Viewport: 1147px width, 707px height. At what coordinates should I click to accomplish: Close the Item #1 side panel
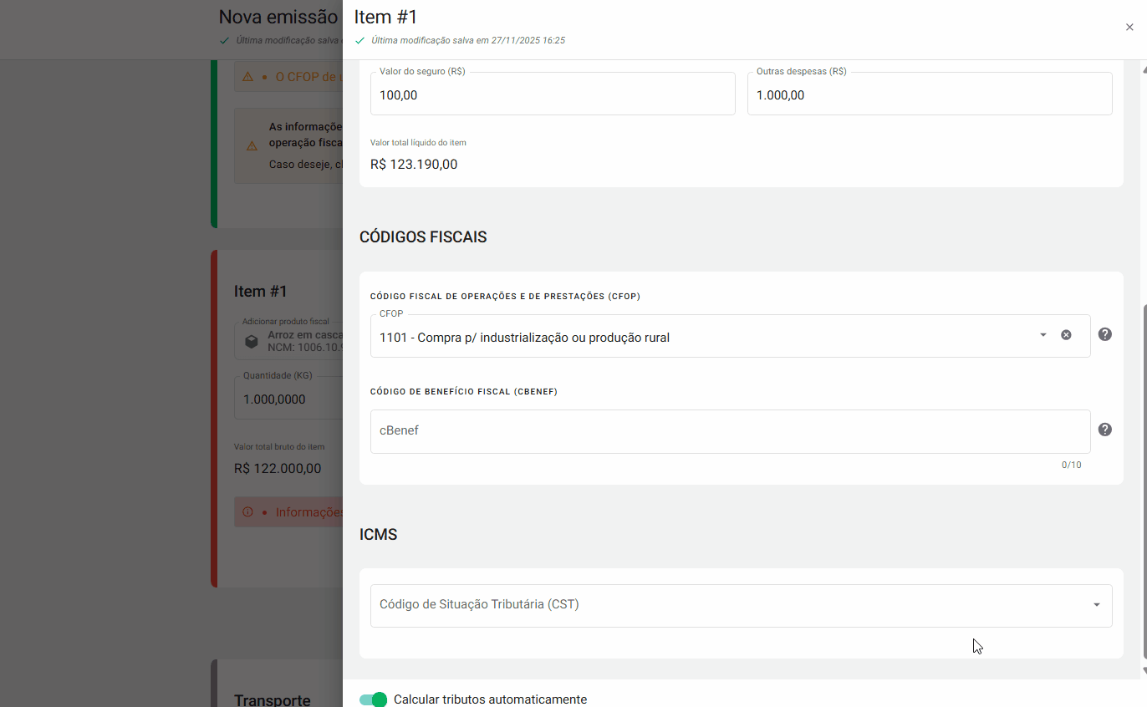(x=1129, y=28)
